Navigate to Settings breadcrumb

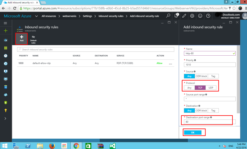point(87,16)
